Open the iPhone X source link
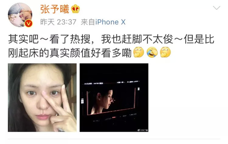The height and width of the screenshot is (144, 228). click(110, 22)
